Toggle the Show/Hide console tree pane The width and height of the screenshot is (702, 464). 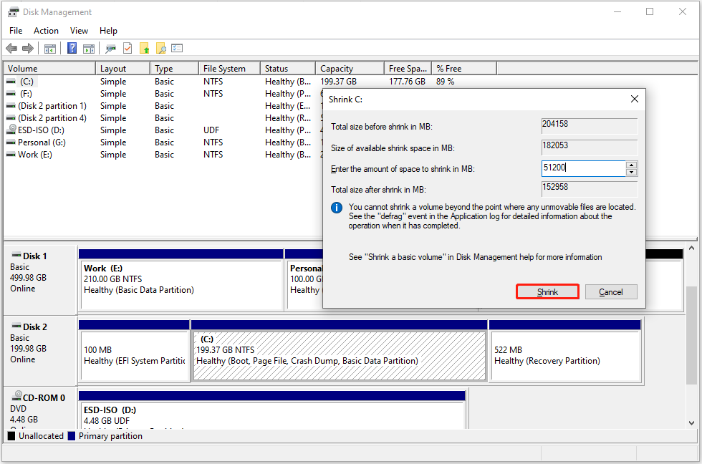tap(50, 49)
